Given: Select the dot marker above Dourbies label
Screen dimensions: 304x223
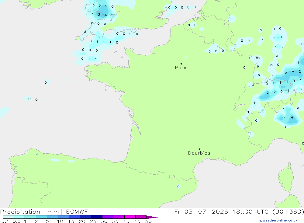Looking at the screenshot, I should point(199,149).
